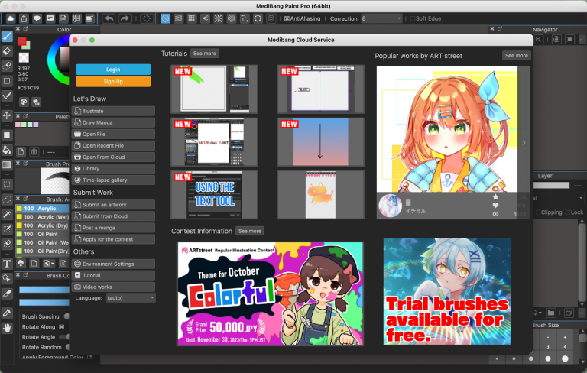Select the Text tool icon
Screen dimensions: 587x373
click(x=7, y=264)
